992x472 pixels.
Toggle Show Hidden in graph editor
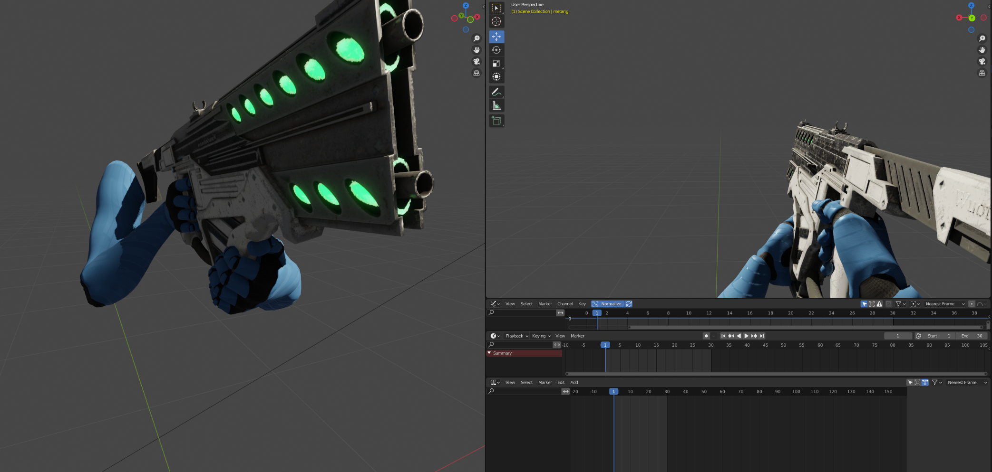[x=872, y=304]
